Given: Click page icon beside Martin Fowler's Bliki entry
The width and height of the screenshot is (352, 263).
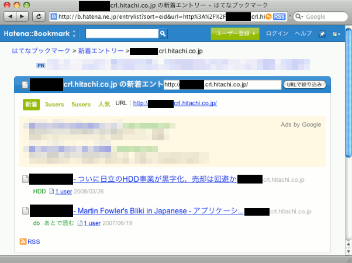Looking at the screenshot, I should (25, 211).
